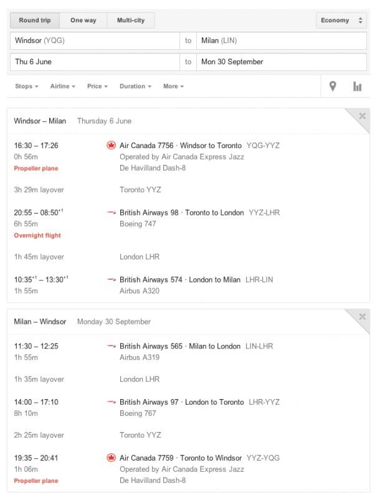Viewport: 377px width, 498px height.
Task: Change the Thu 6 June departure date
Action: [95, 62]
